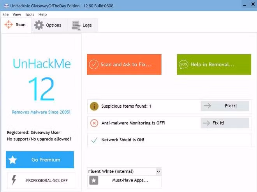Open the File menu
Image resolution: width=257 pixels, height=192 pixels.
coord(6,14)
